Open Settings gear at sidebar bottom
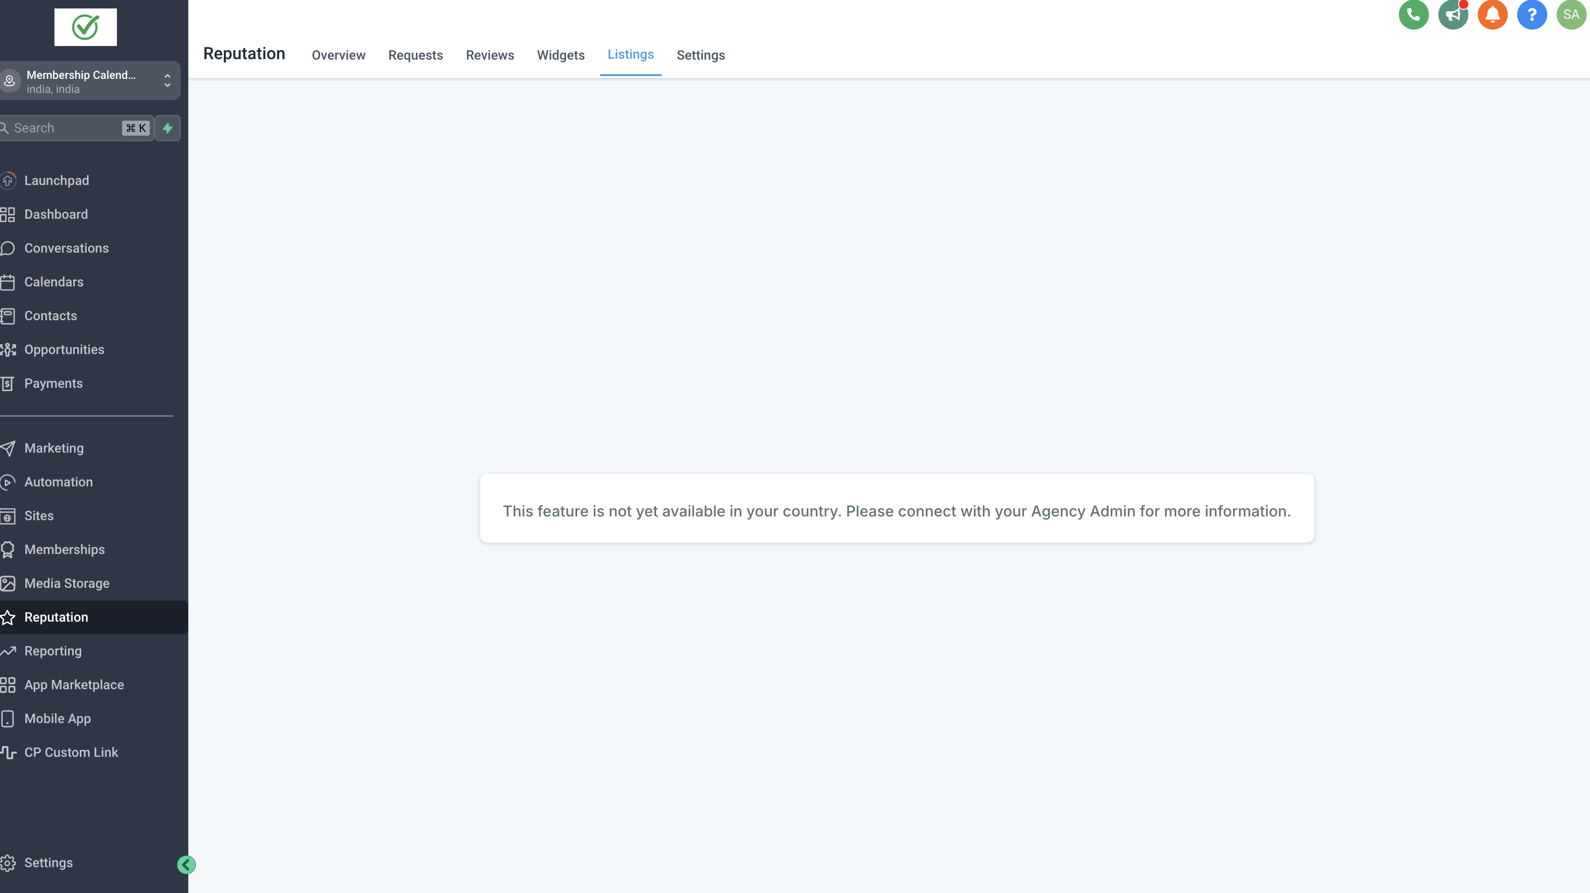The height and width of the screenshot is (893, 1590). tap(48, 863)
